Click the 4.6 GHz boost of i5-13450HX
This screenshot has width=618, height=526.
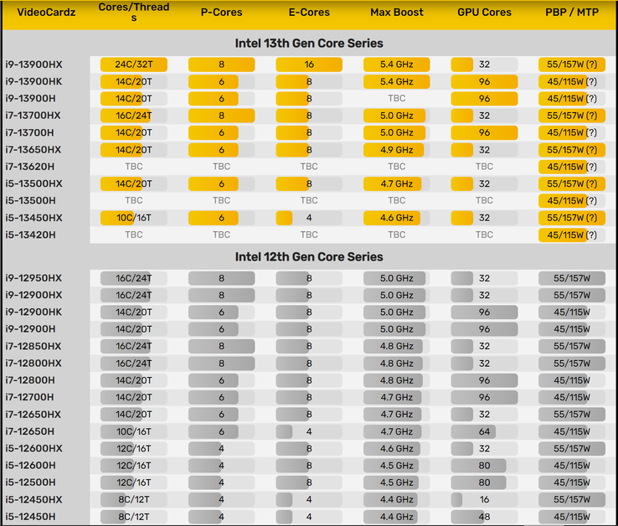click(x=396, y=218)
